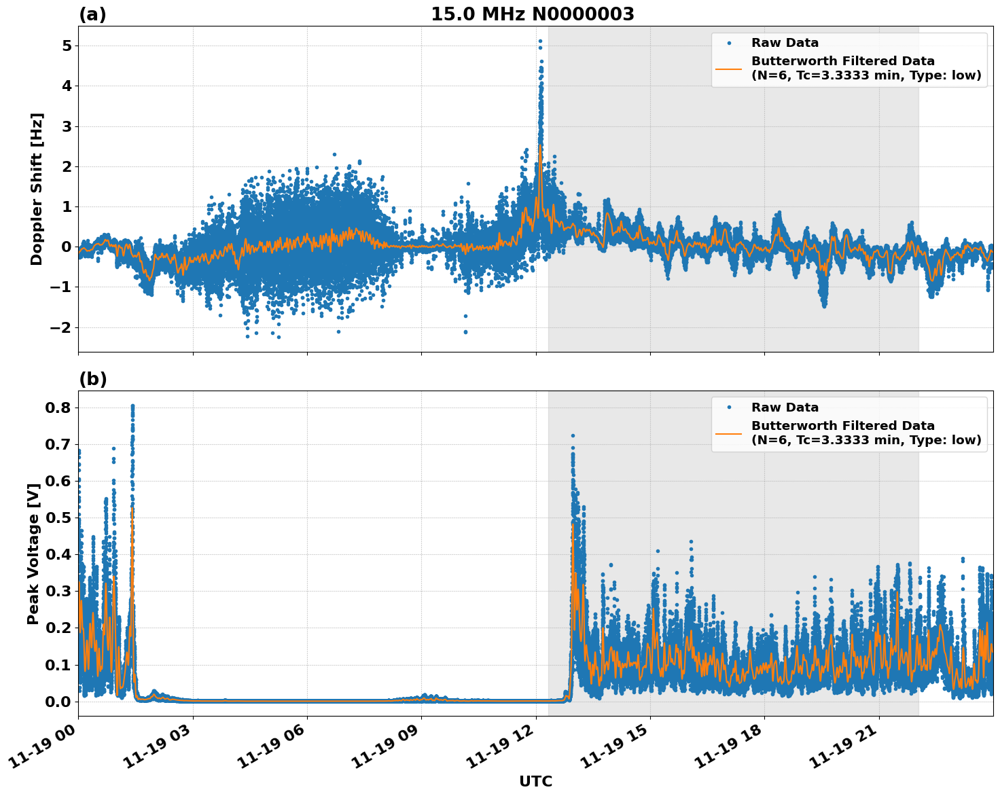Click the blue Raw Data marker in panel (a) legend
The height and width of the screenshot is (796, 1000).
[729, 43]
